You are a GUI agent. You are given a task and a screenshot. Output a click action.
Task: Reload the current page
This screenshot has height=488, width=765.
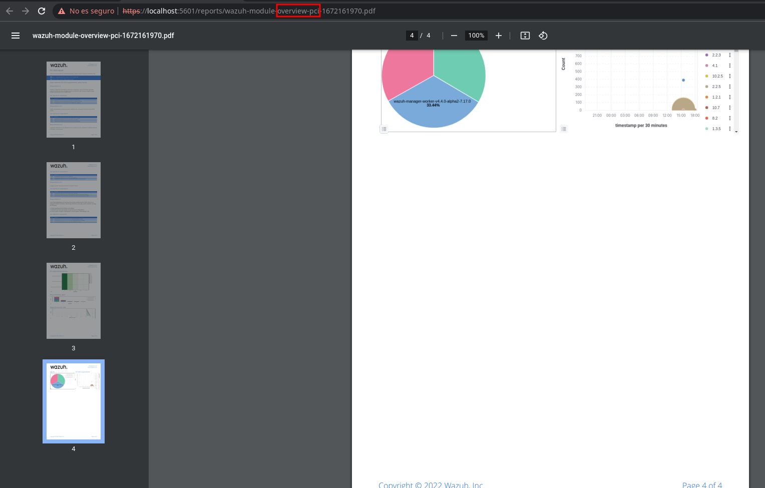(x=42, y=11)
